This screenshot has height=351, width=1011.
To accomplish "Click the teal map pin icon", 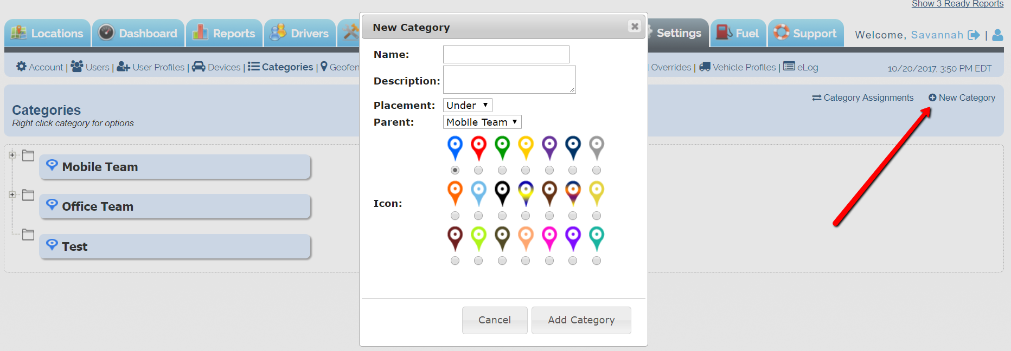I will point(597,238).
